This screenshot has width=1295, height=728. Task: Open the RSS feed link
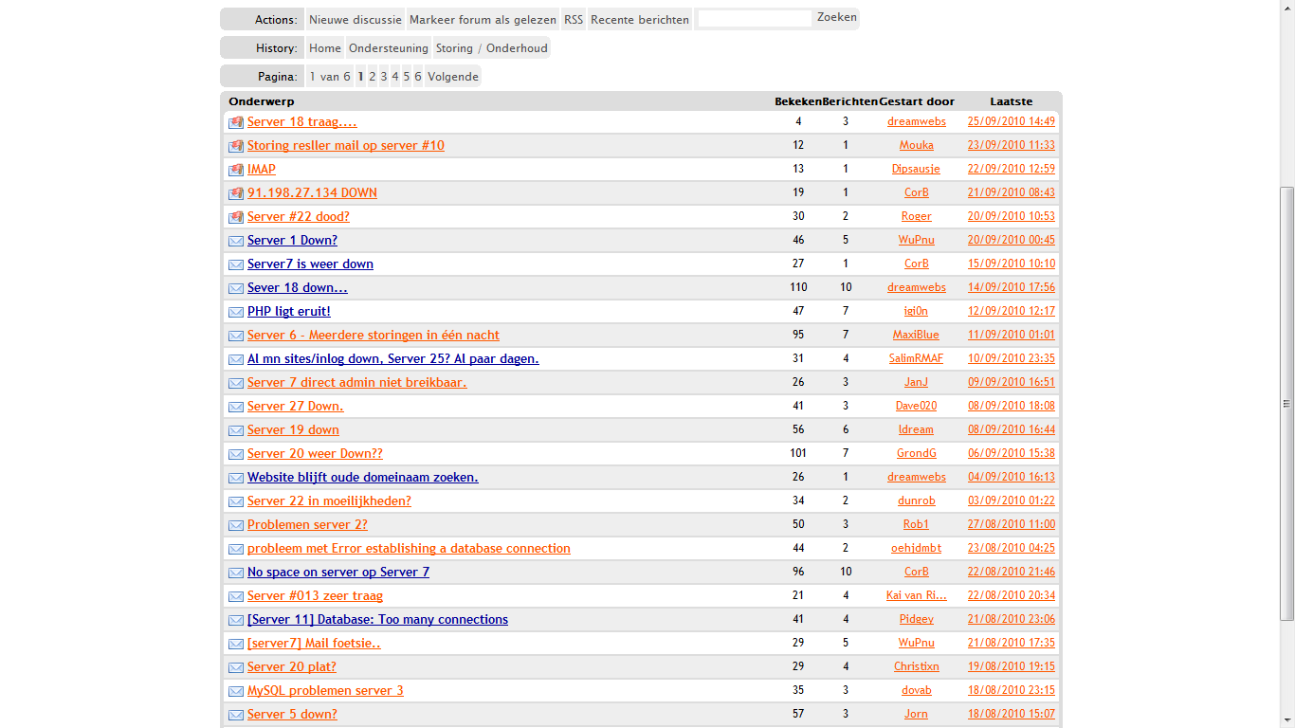[574, 19]
